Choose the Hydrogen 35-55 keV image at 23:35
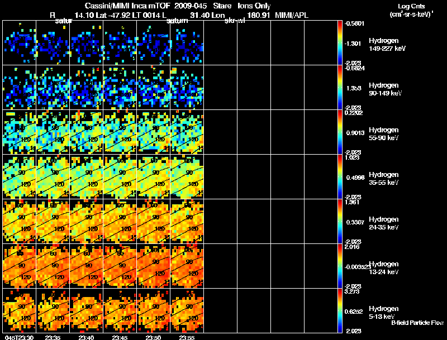The height and width of the screenshot is (340, 447). click(x=53, y=177)
